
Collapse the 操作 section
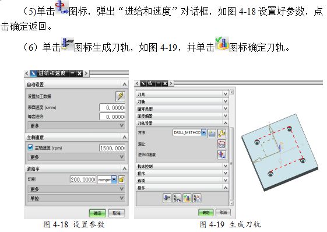click(182, 188)
